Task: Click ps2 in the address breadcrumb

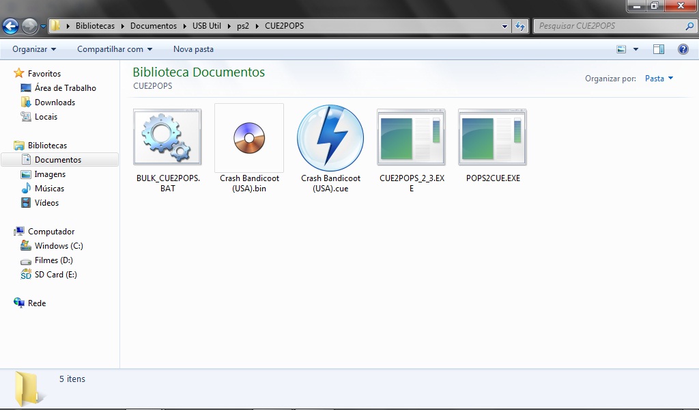Action: coord(243,26)
